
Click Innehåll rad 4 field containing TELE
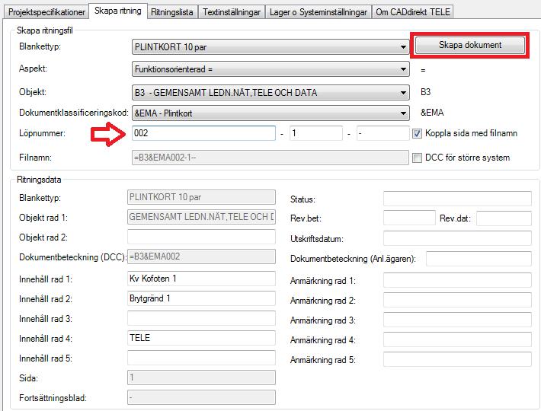click(201, 338)
